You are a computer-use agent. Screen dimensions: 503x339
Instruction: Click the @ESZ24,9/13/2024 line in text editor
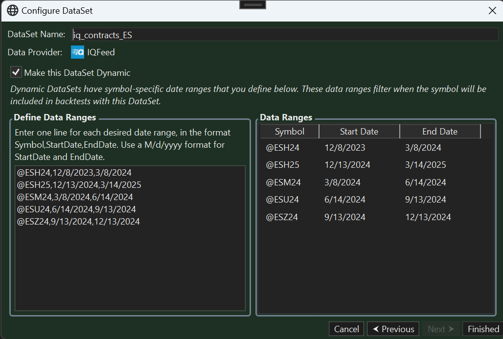point(78,222)
